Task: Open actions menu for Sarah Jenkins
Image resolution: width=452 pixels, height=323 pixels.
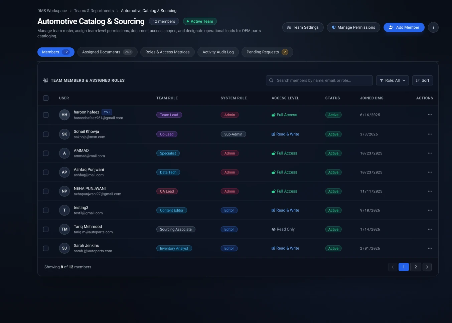Action: (x=430, y=248)
